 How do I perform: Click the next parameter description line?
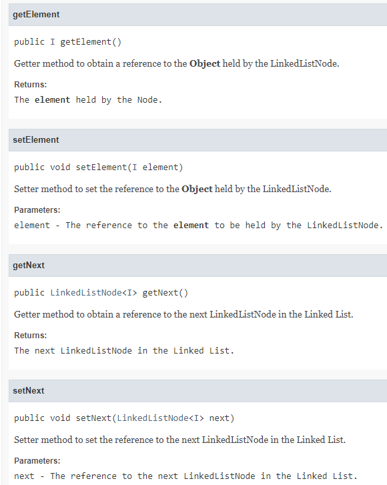click(185, 476)
